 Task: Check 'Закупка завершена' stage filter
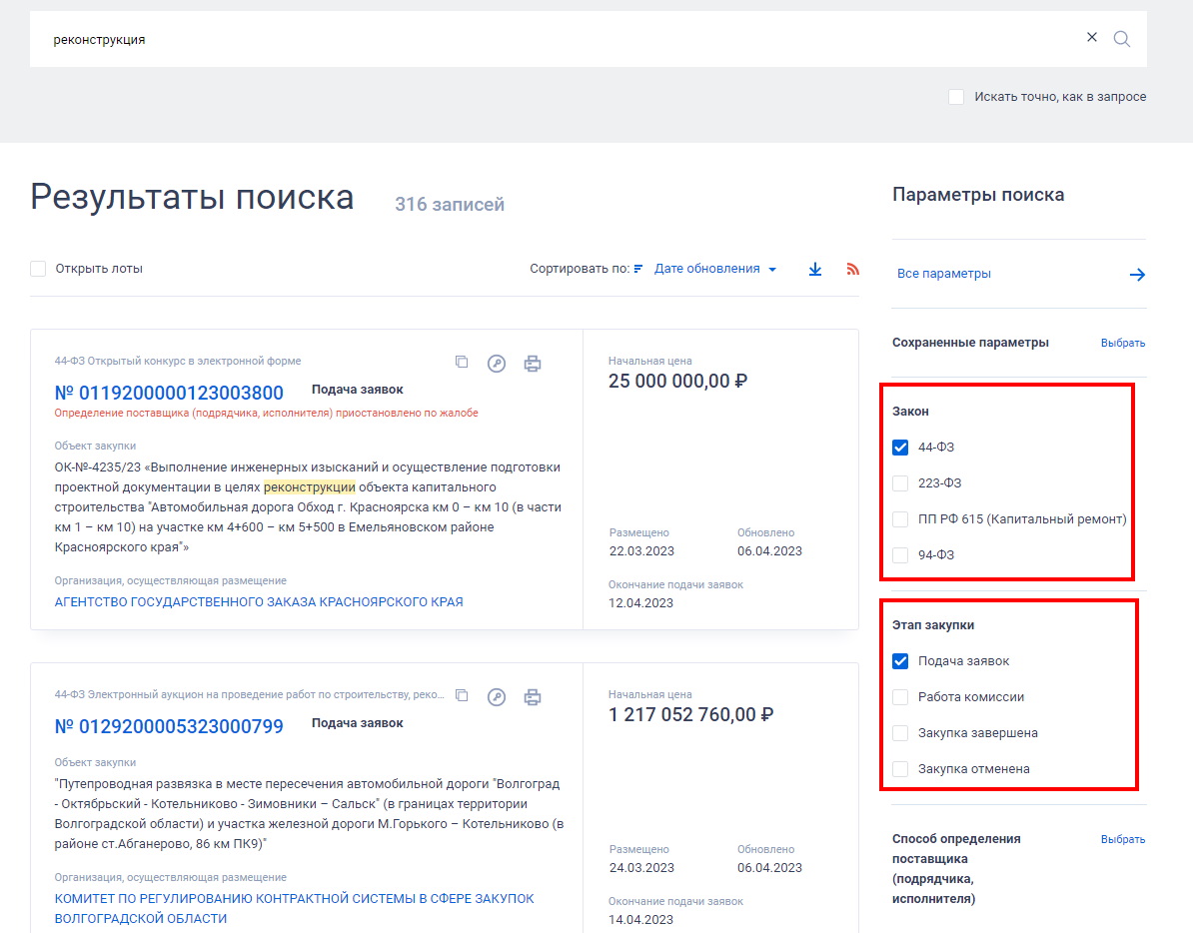pyautogui.click(x=900, y=733)
